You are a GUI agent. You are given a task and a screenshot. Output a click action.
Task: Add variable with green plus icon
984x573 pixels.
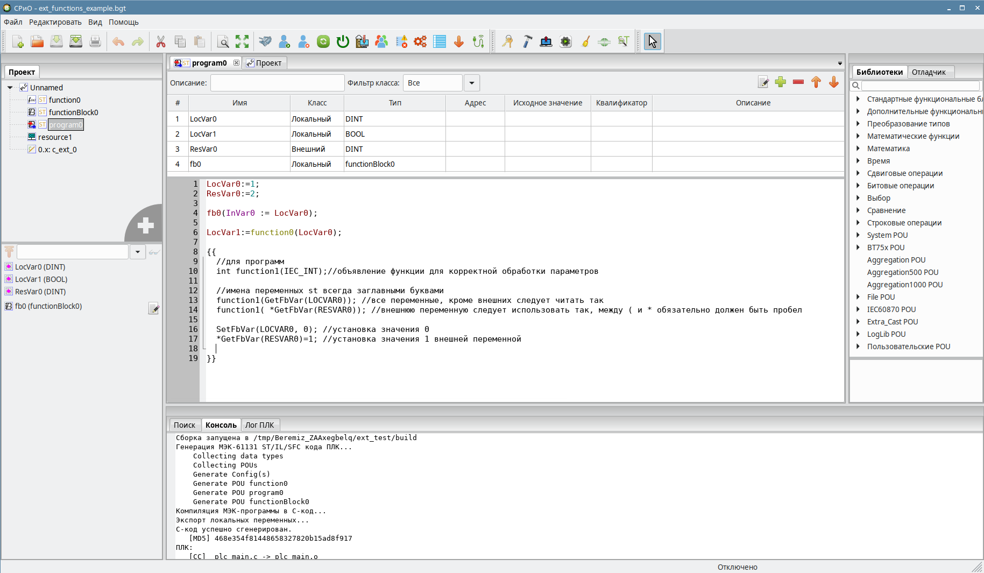781,82
